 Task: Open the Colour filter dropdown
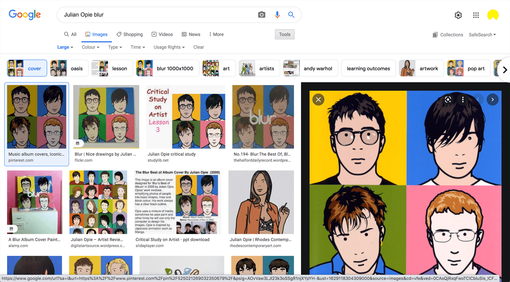(x=90, y=47)
